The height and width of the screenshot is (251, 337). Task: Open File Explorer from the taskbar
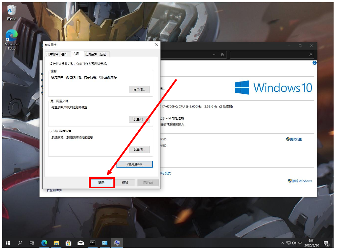[x=56, y=243]
